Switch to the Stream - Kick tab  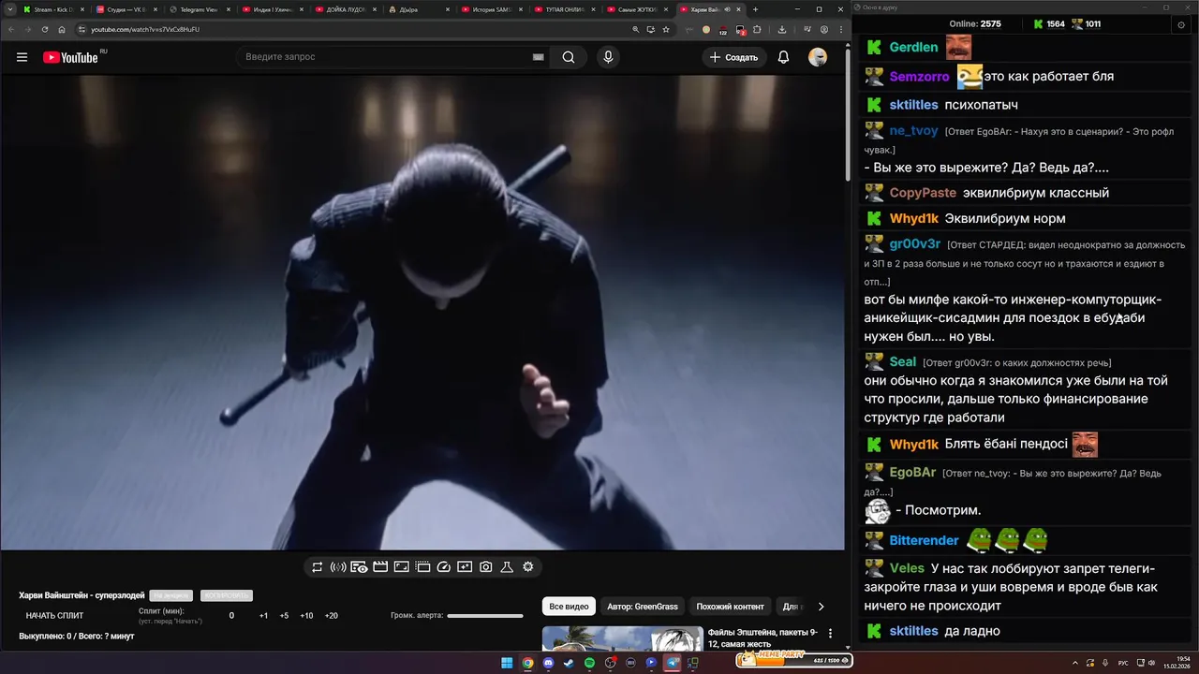tap(53, 9)
